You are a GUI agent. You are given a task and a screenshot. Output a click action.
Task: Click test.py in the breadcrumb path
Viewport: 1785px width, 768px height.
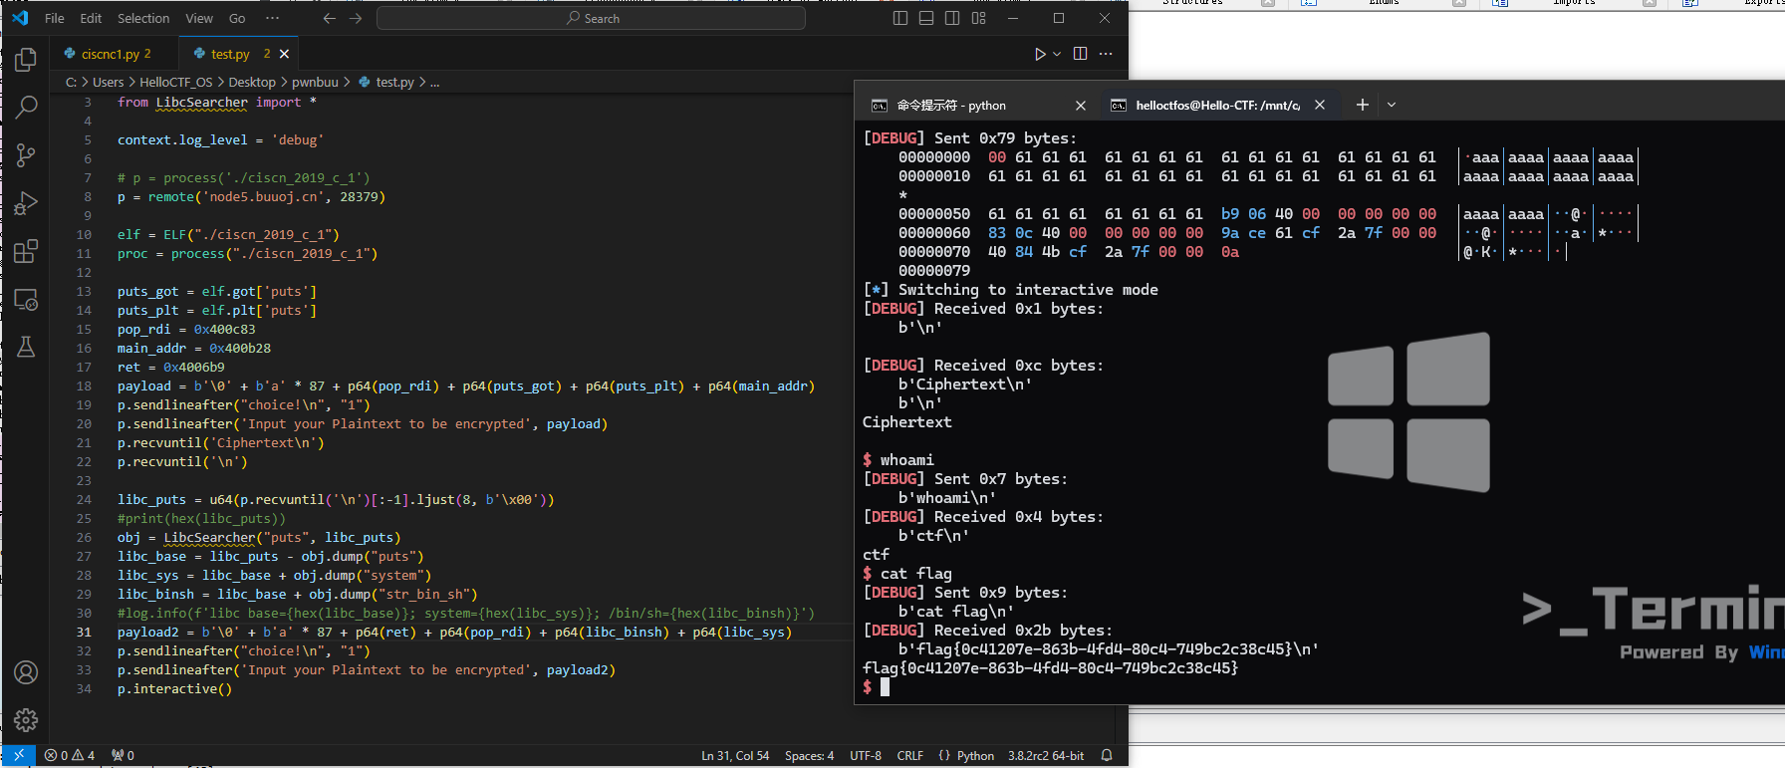point(386,82)
